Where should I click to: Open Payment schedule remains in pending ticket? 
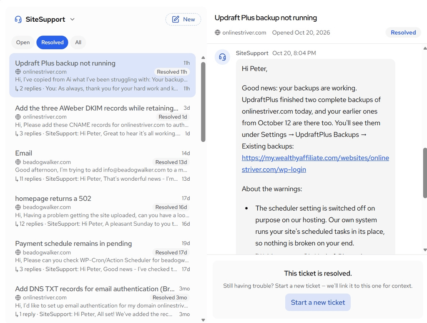pyautogui.click(x=103, y=256)
